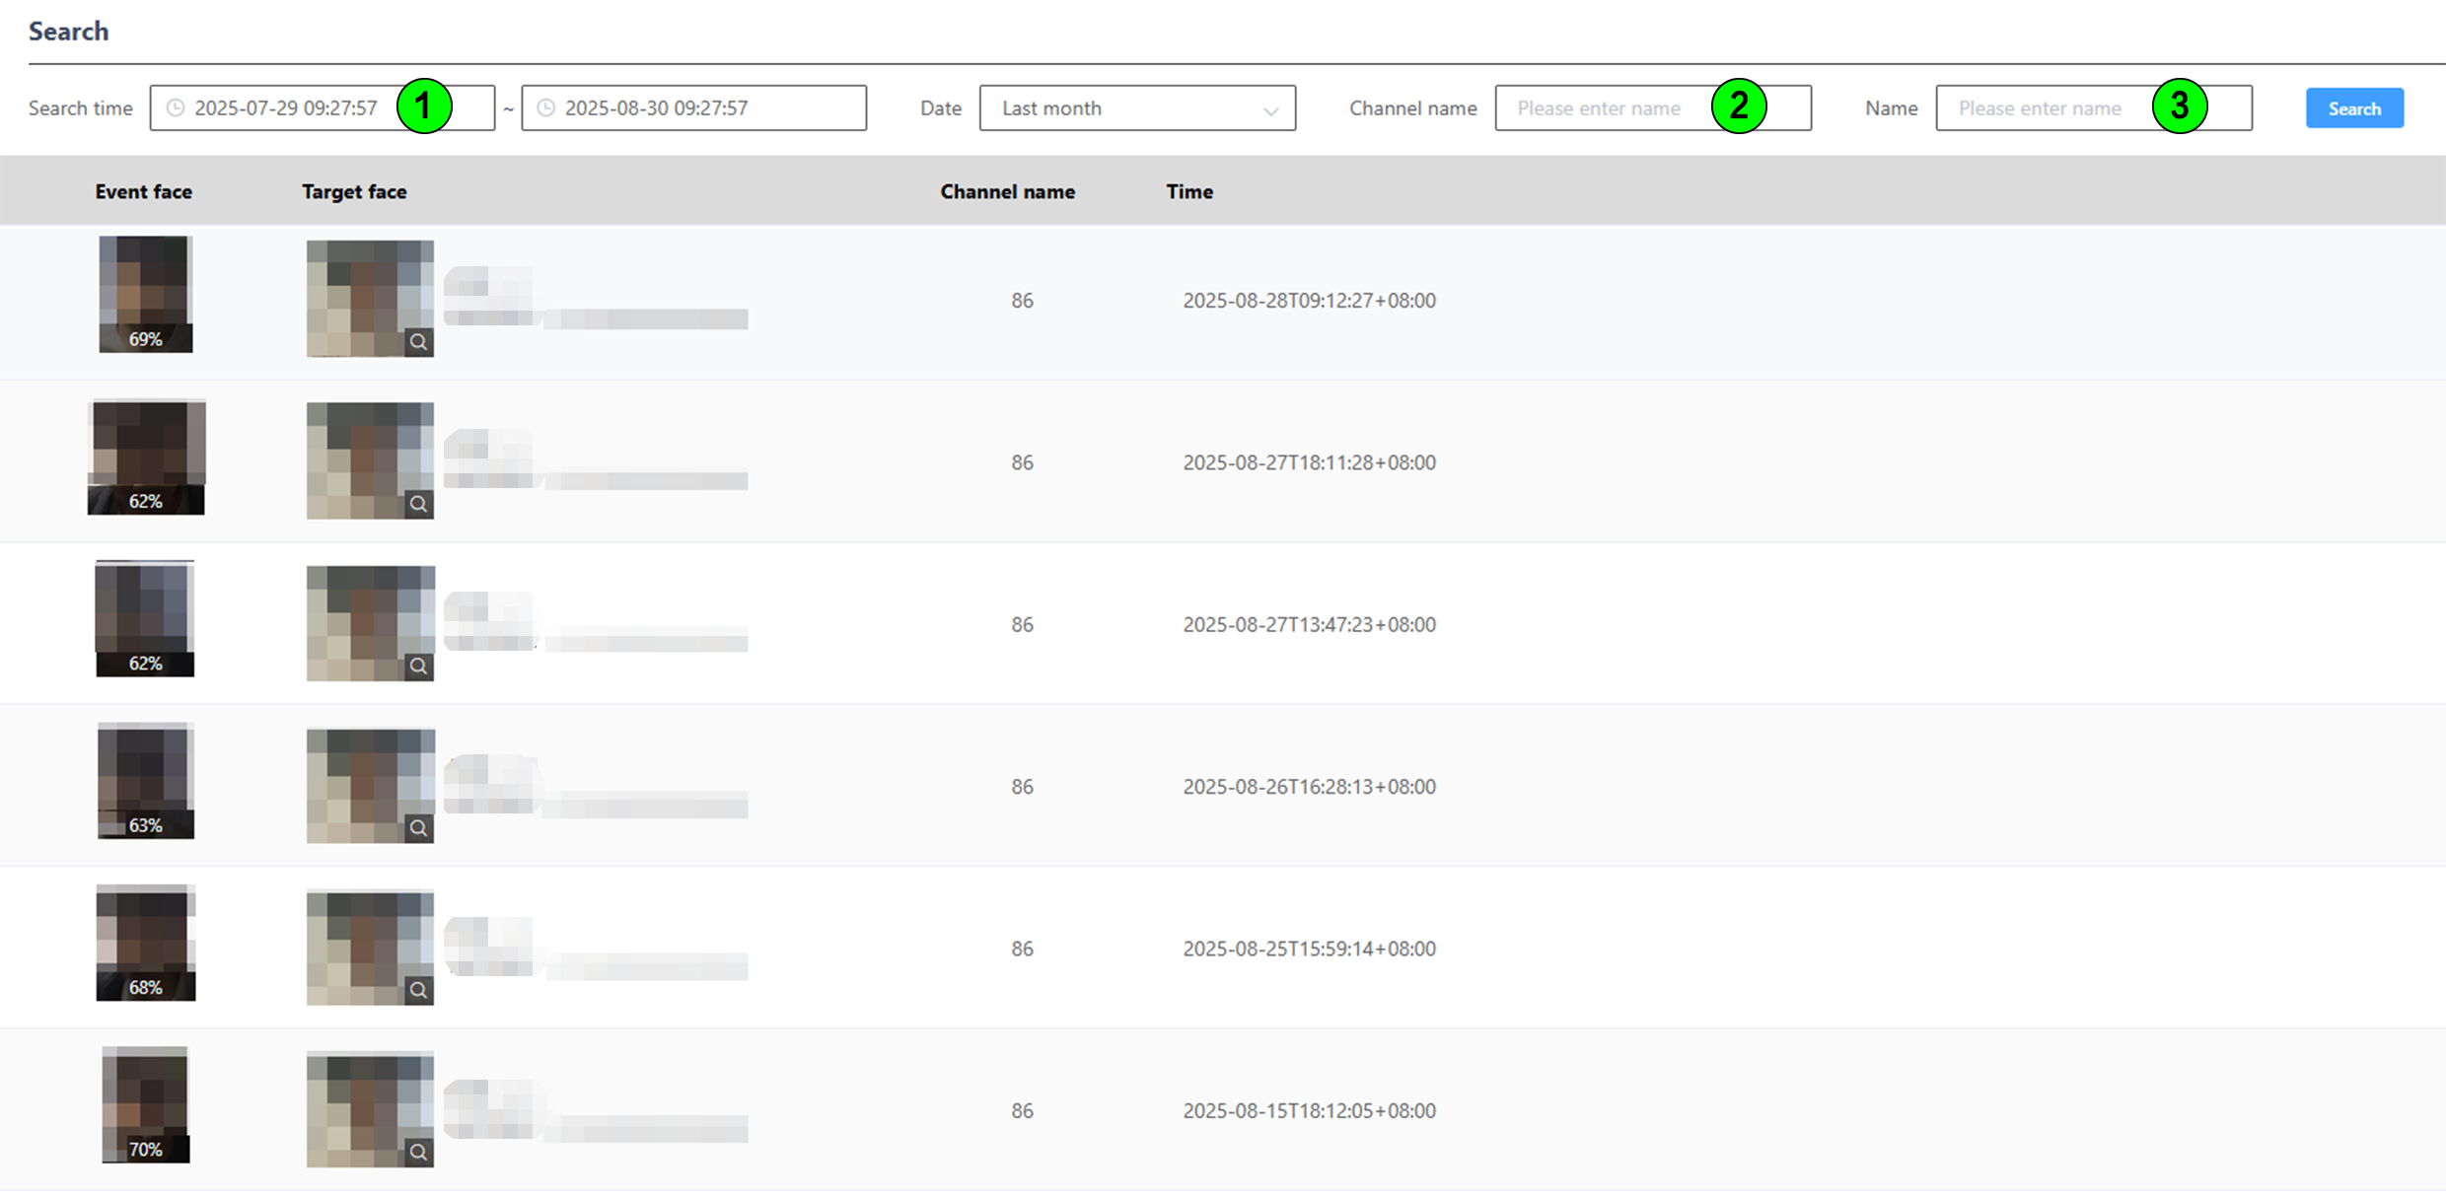Open event face thumbnail with 68% match
The height and width of the screenshot is (1197, 2446).
click(x=146, y=943)
